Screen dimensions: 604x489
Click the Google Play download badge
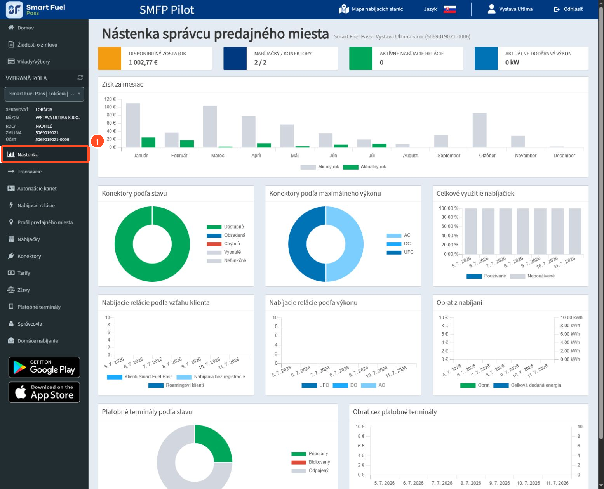pos(44,367)
